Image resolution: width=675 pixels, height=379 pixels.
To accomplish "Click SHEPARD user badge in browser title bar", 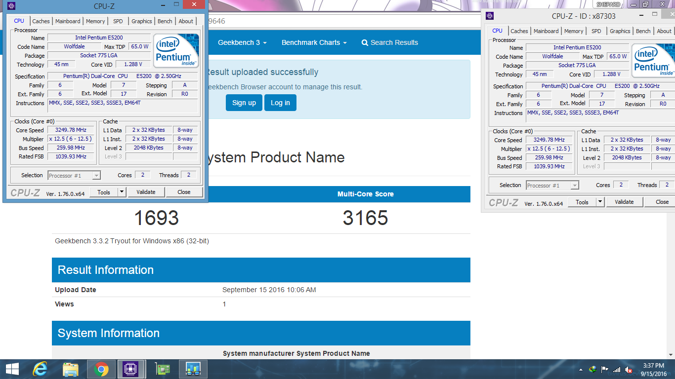I will (x=608, y=4).
